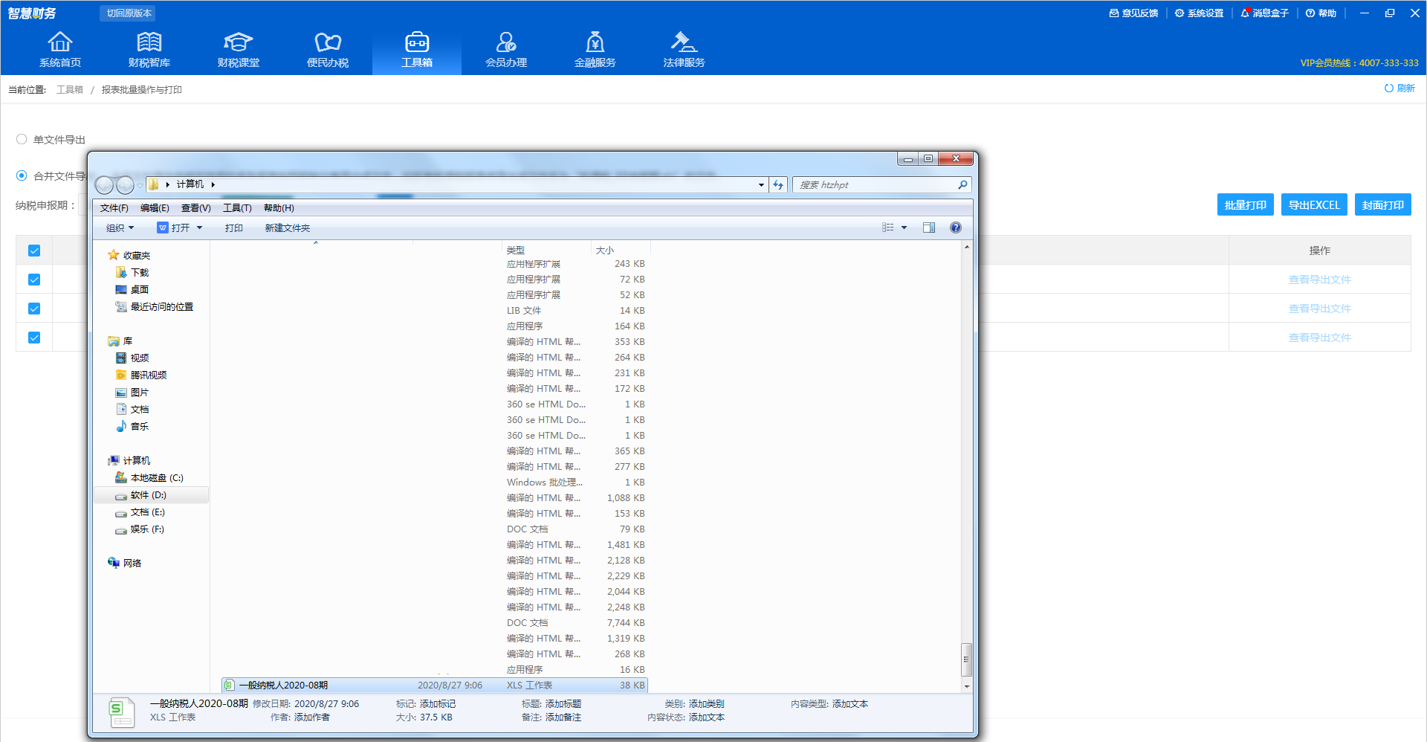Image resolution: width=1427 pixels, height=742 pixels.
Task: Click the 导出EXCEL button
Action: tap(1313, 205)
